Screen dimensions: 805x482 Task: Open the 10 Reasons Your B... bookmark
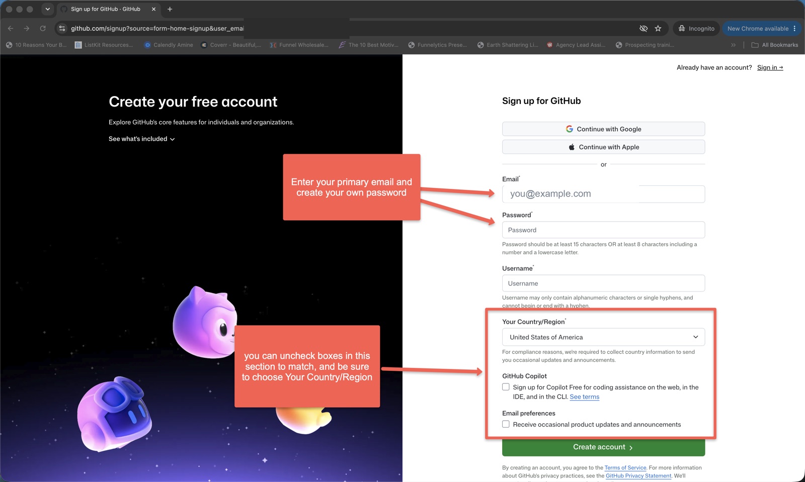36,45
